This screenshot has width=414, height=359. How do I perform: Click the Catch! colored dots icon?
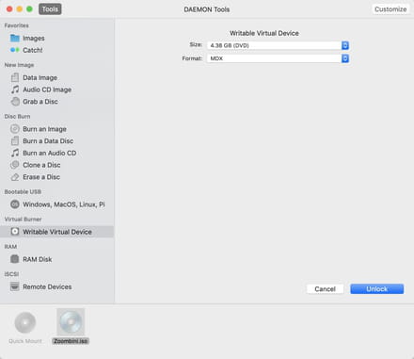pyautogui.click(x=15, y=50)
